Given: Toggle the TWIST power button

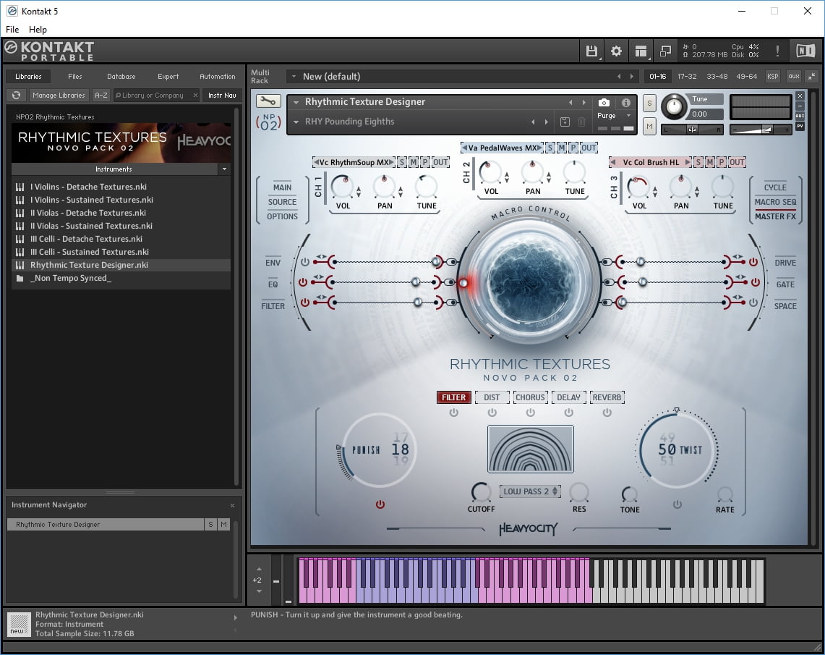Looking at the screenshot, I should click(677, 504).
